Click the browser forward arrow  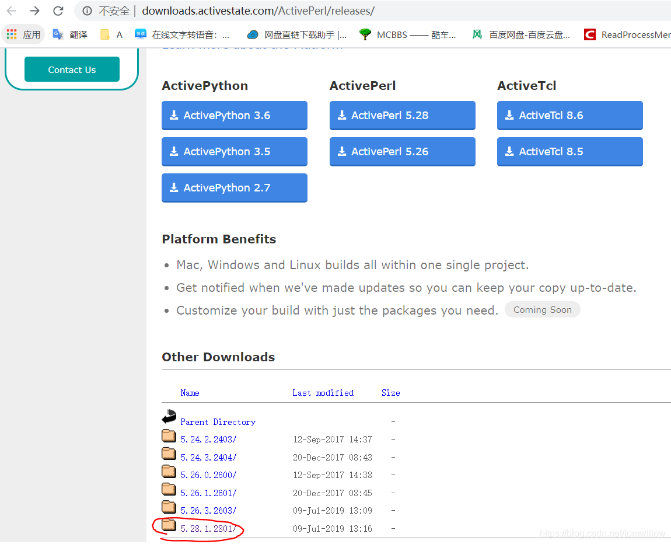(x=34, y=11)
